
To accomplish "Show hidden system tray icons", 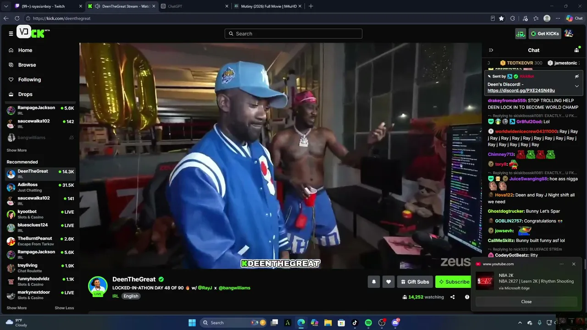I will pyautogui.click(x=520, y=323).
